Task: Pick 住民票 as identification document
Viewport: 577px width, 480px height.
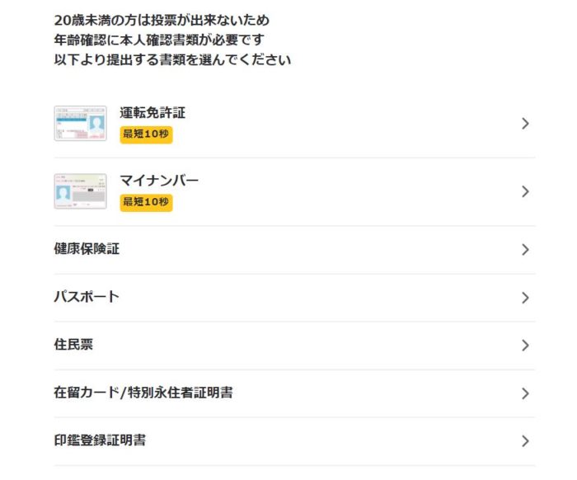Action: point(294,346)
